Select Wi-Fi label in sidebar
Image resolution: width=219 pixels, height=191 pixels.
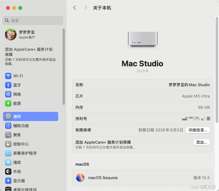18,76
